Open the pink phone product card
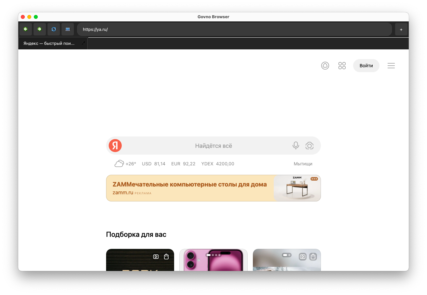The height and width of the screenshot is (295, 427). (x=213, y=260)
